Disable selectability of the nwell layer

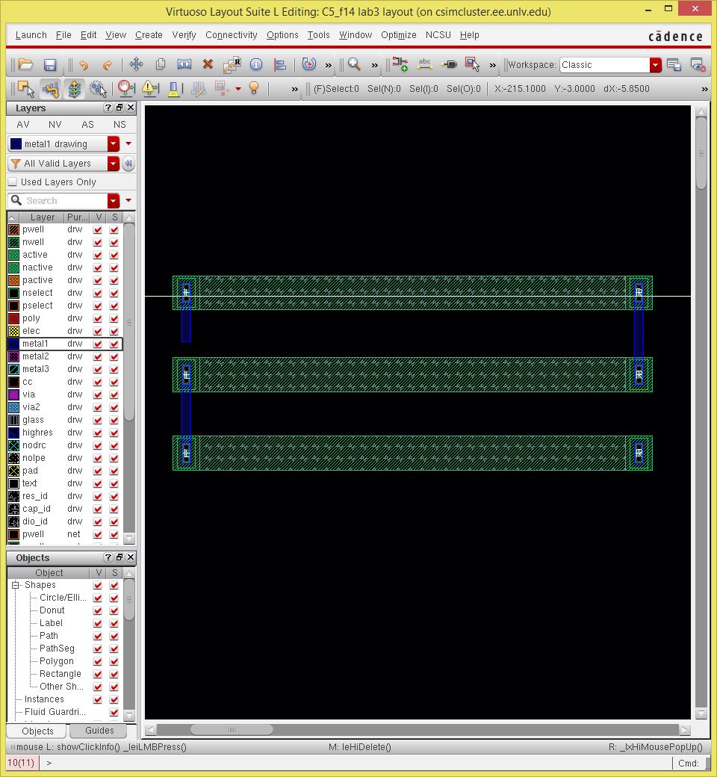coord(114,242)
